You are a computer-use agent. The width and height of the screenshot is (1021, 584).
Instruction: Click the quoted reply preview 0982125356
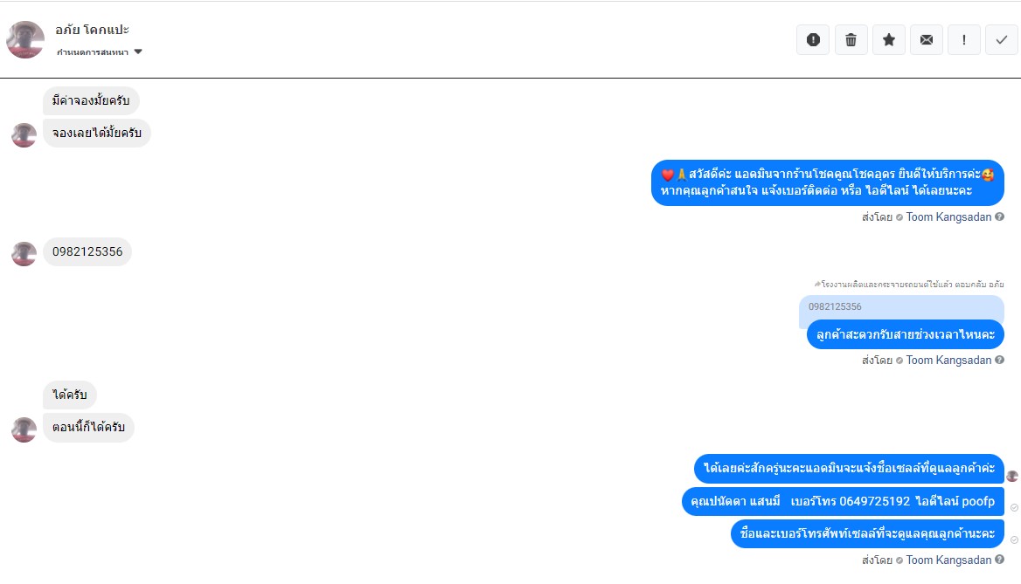pos(901,307)
